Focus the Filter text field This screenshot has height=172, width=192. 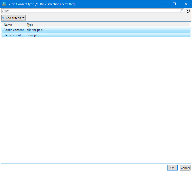click(x=91, y=11)
